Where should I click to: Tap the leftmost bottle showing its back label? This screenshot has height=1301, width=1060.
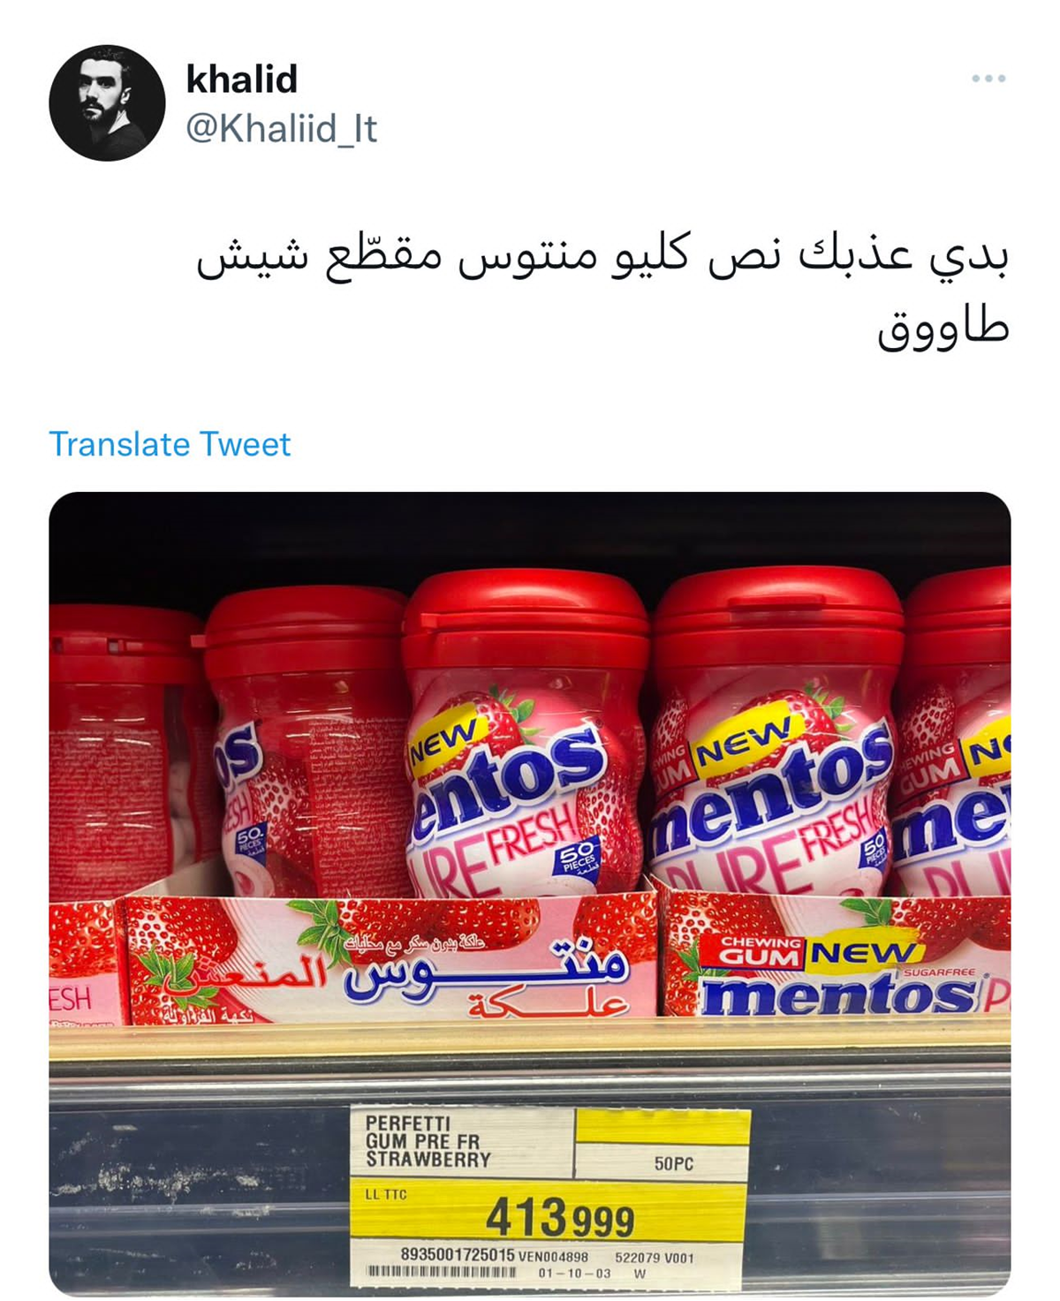pos(124,751)
